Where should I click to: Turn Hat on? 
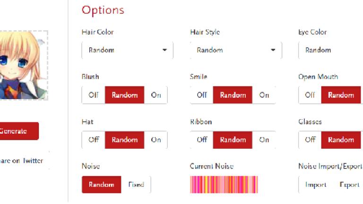[x=156, y=140]
